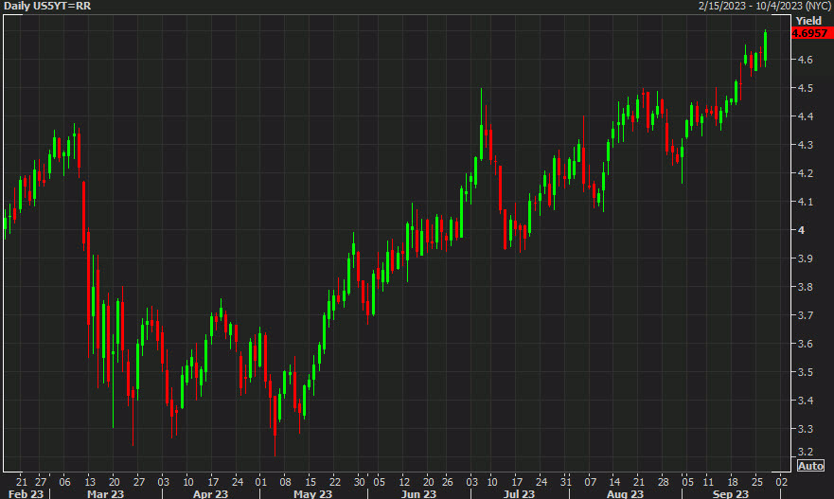Click the 4.3 yield axis label
The height and width of the screenshot is (499, 834).
pos(806,145)
